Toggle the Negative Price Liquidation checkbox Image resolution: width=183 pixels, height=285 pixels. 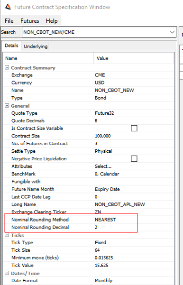tap(134, 159)
